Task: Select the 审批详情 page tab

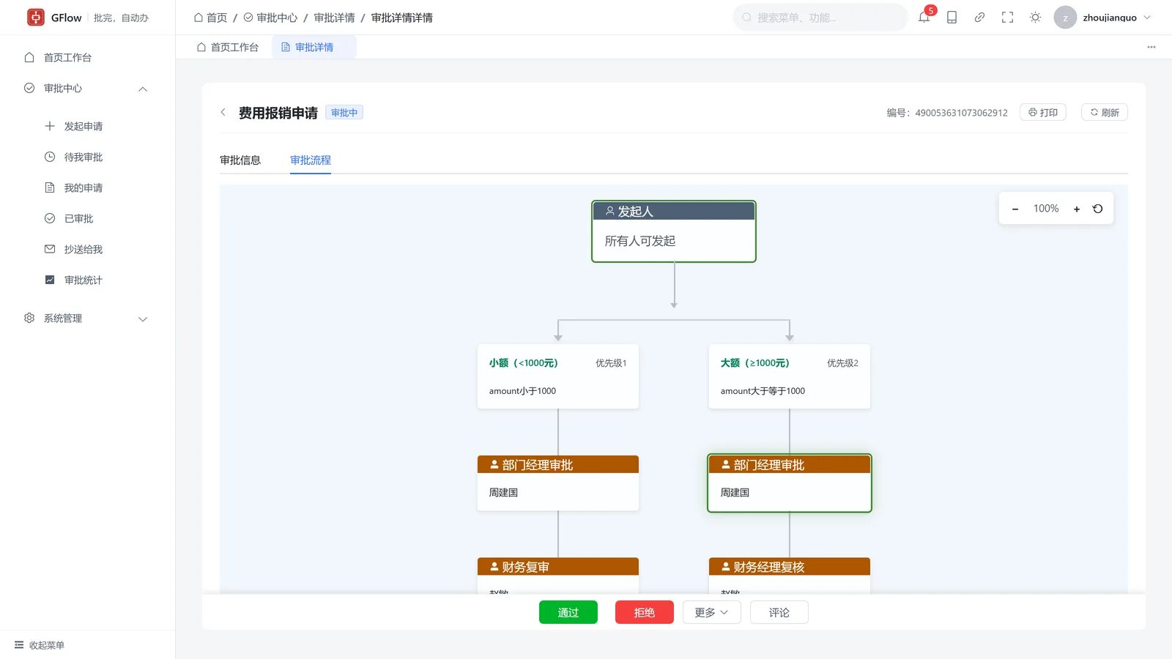Action: pyautogui.click(x=314, y=47)
